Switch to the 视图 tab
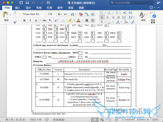This screenshot has width=163, height=122. click(81, 8)
